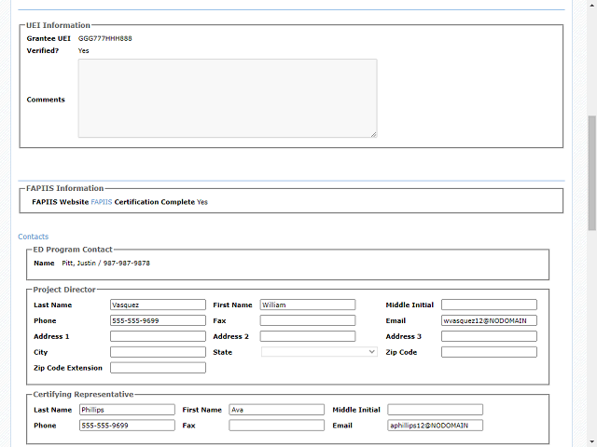Click the Comments box resize handle
Viewport: 597px width, 447px height.
click(x=373, y=134)
